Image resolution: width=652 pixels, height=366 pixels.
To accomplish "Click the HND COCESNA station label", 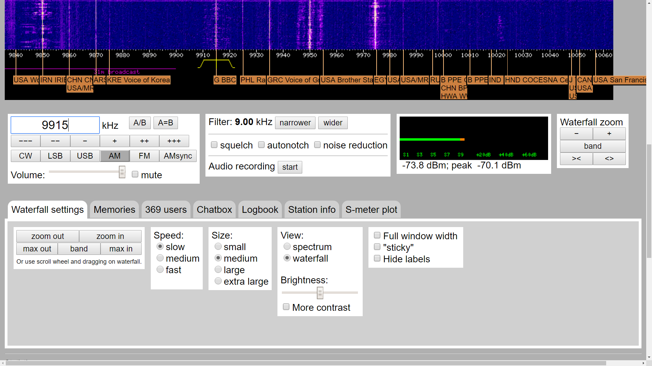I will (537, 80).
